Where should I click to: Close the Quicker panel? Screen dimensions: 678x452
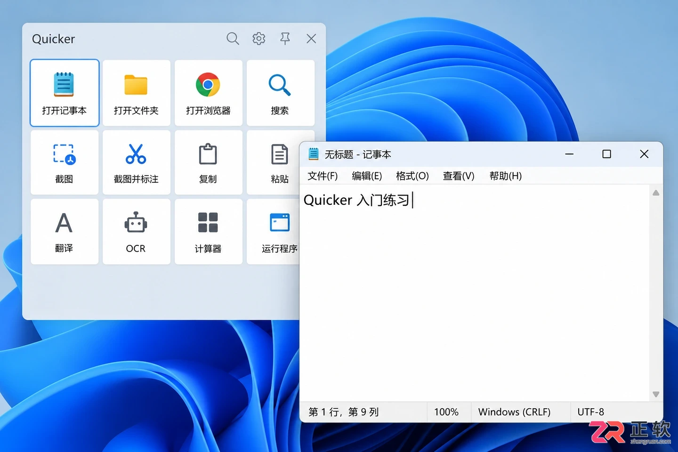311,39
